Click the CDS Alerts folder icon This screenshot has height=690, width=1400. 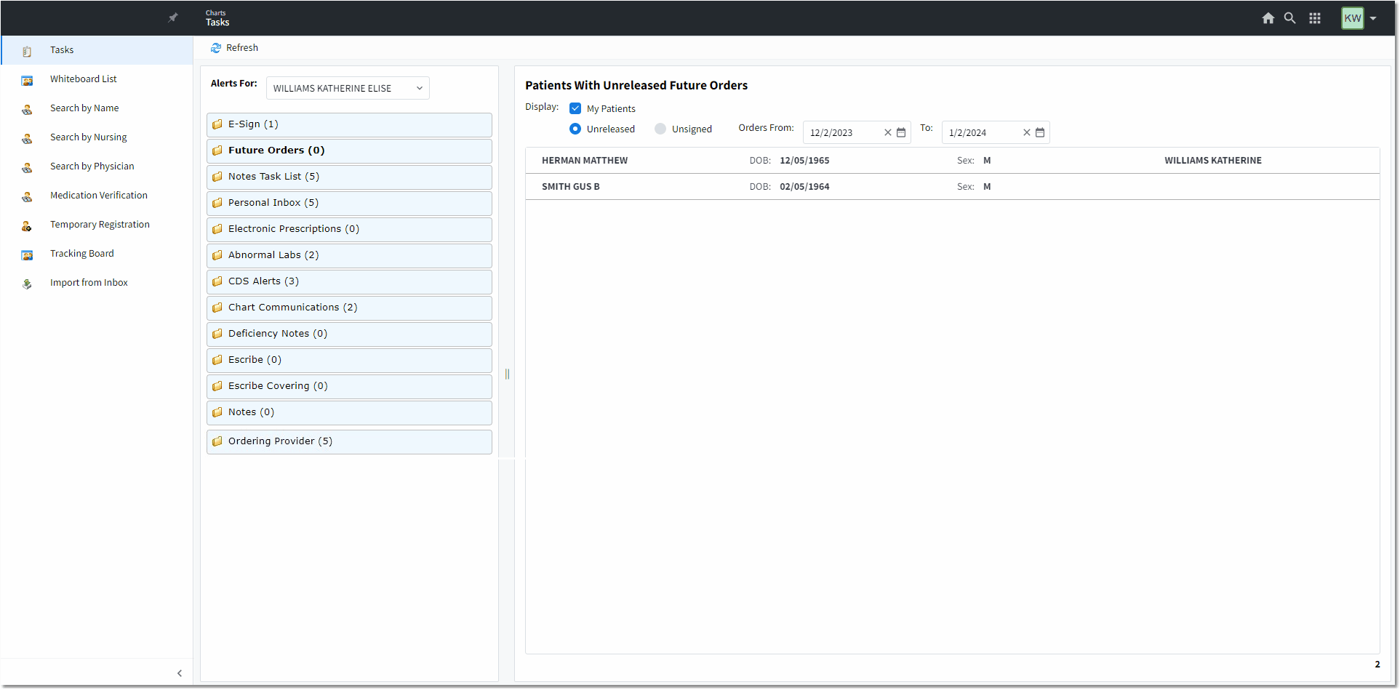[217, 281]
